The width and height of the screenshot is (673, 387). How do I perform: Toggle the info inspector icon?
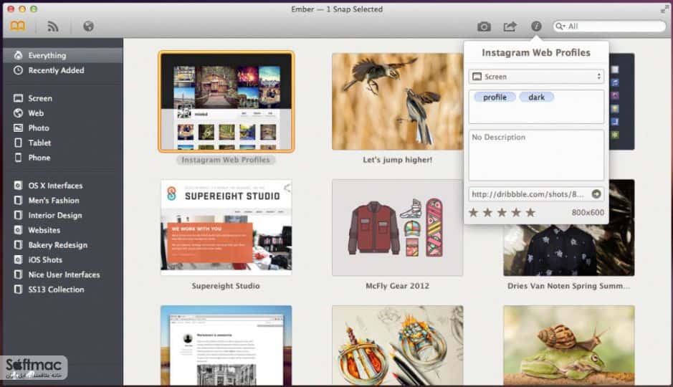[536, 27]
